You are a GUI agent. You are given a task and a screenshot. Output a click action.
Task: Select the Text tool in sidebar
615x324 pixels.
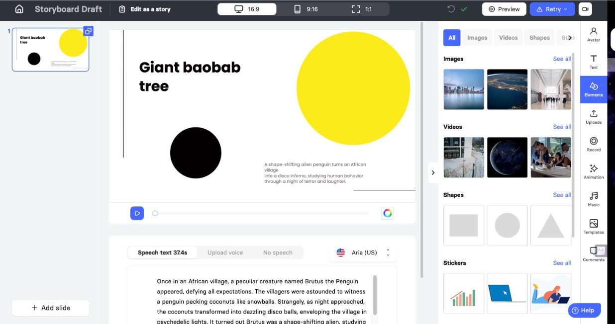click(593, 62)
